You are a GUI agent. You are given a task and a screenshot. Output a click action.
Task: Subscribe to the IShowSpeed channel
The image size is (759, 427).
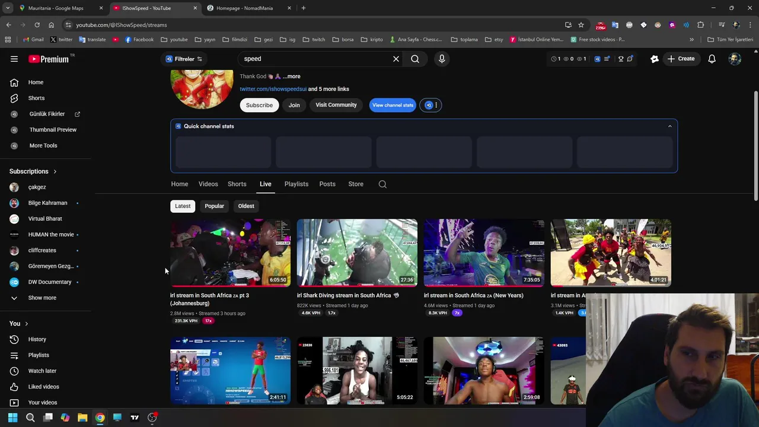259,105
